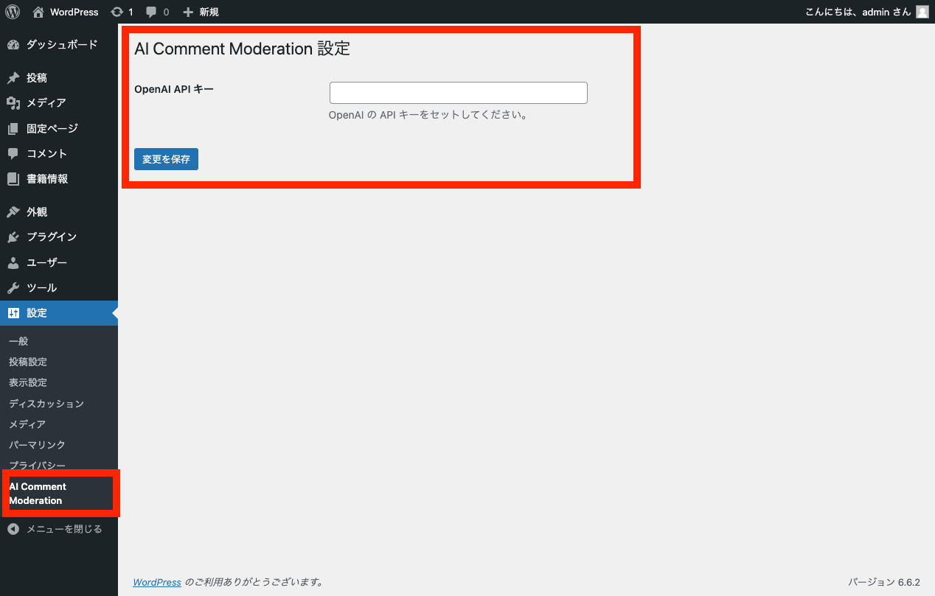Click the OpenAI API キー label
The width and height of the screenshot is (935, 596).
tap(174, 89)
